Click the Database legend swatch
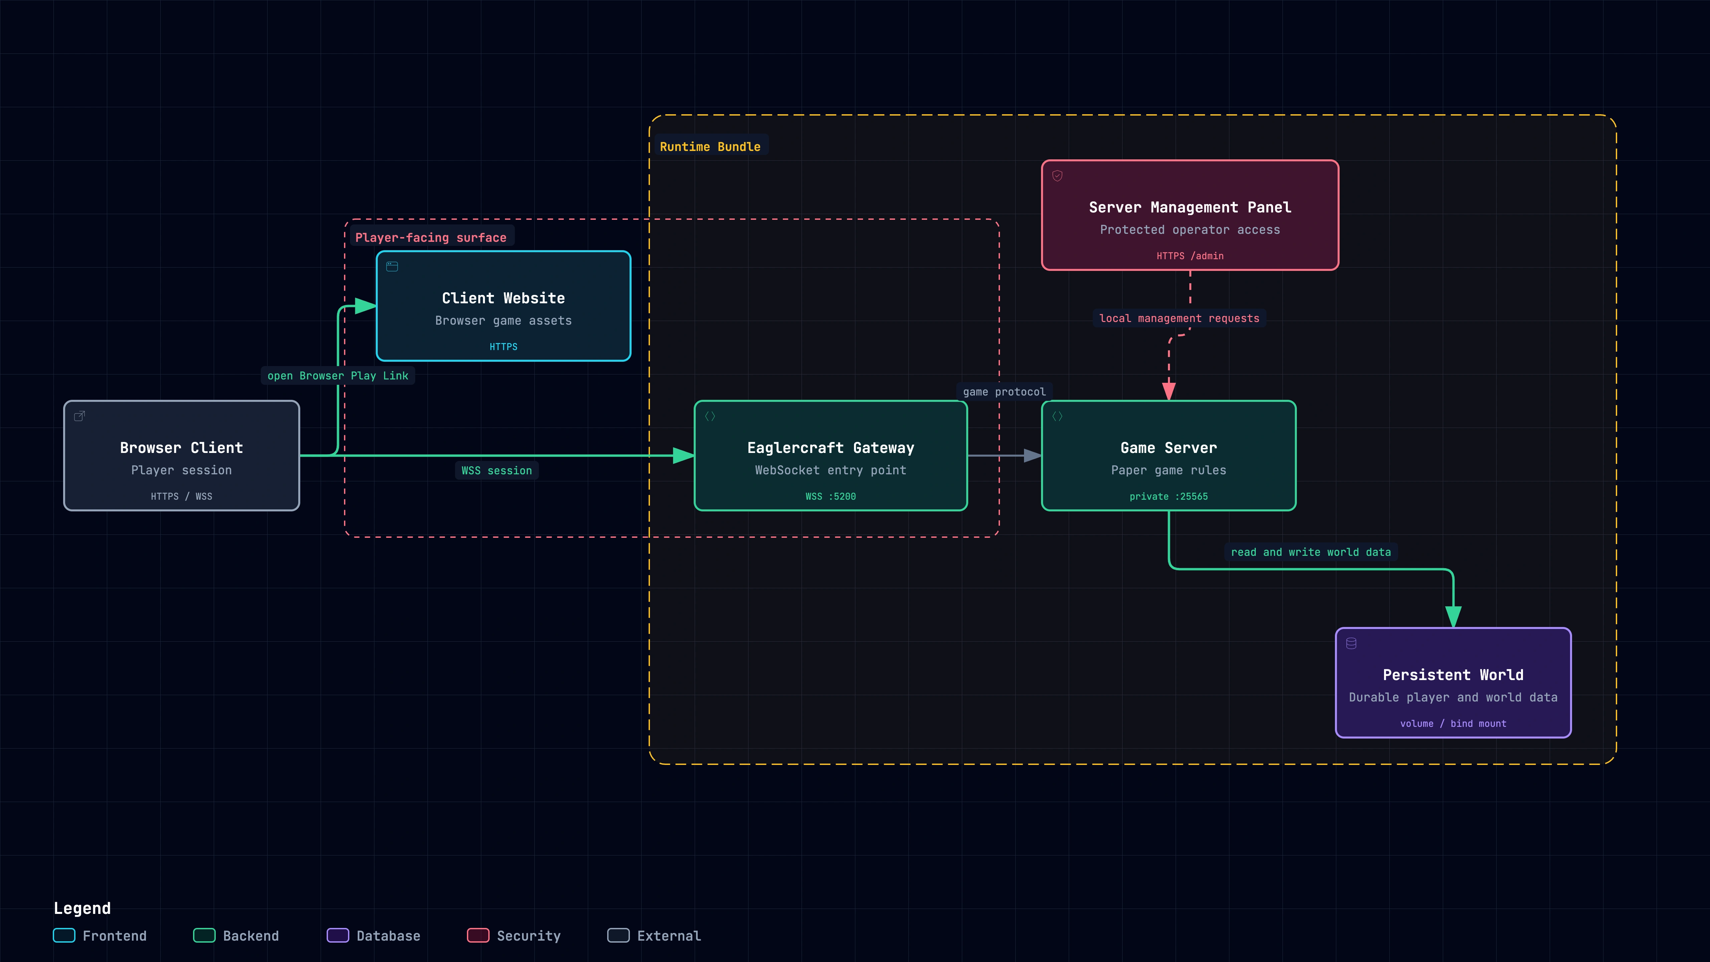The width and height of the screenshot is (1710, 962). tap(338, 935)
